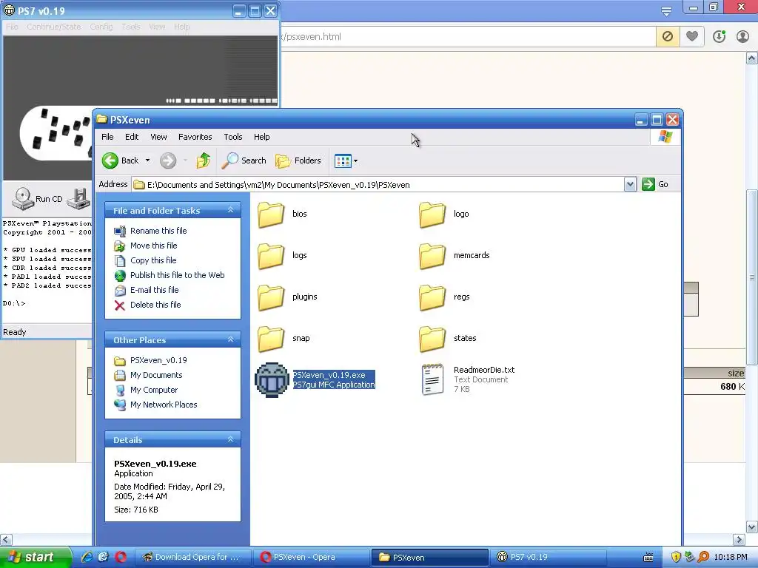Image resolution: width=758 pixels, height=568 pixels.
Task: Click the security shield tray icon
Action: pyautogui.click(x=676, y=558)
